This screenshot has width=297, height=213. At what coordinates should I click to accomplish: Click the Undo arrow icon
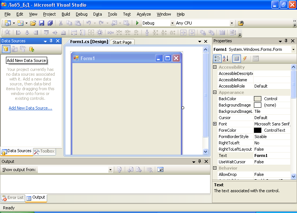point(88,23)
